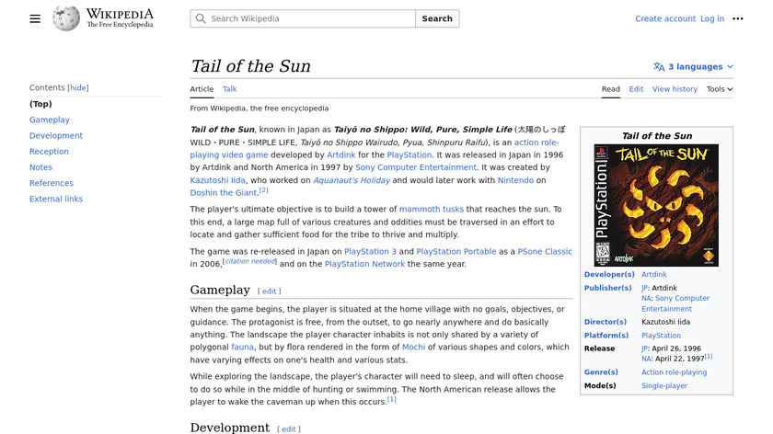The height and width of the screenshot is (434, 773).
Task: Click citation [1] after caveman sentence
Action: click(x=391, y=399)
